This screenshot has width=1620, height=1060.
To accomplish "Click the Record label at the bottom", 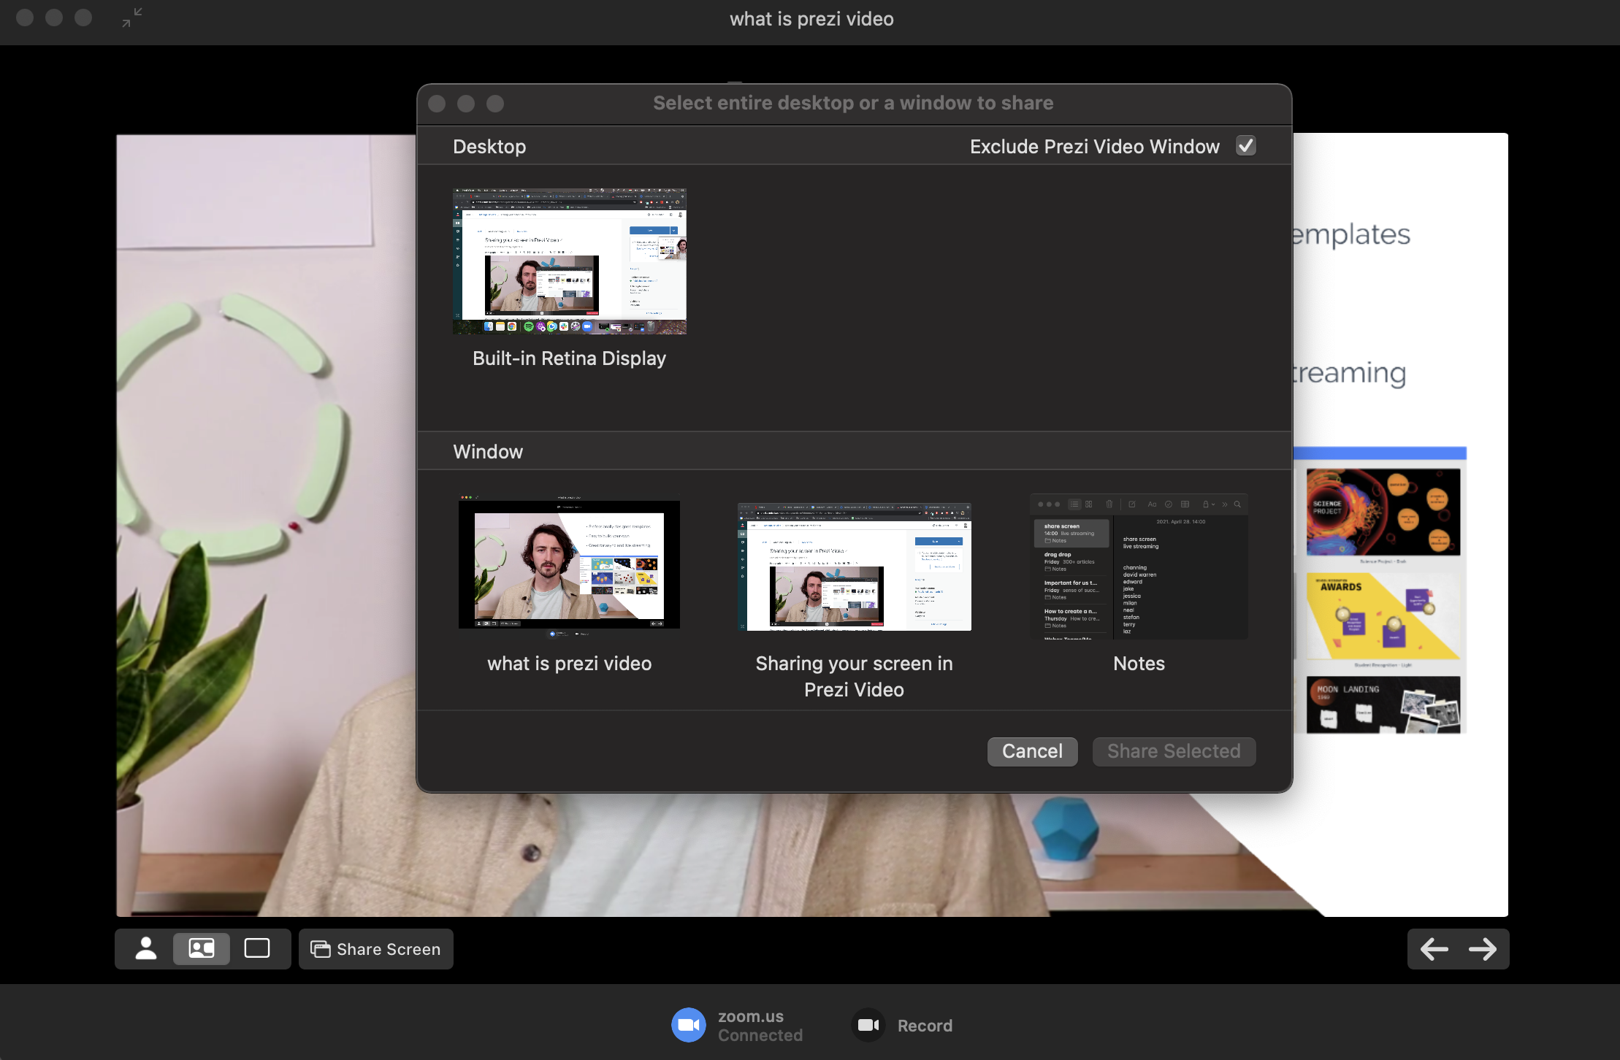I will tap(925, 1025).
